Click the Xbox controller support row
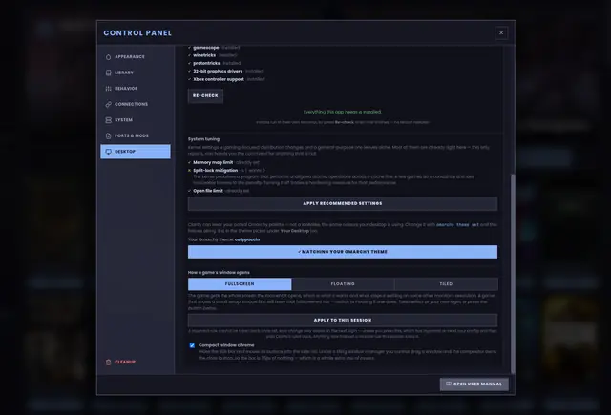The image size is (611, 415). coord(227,79)
